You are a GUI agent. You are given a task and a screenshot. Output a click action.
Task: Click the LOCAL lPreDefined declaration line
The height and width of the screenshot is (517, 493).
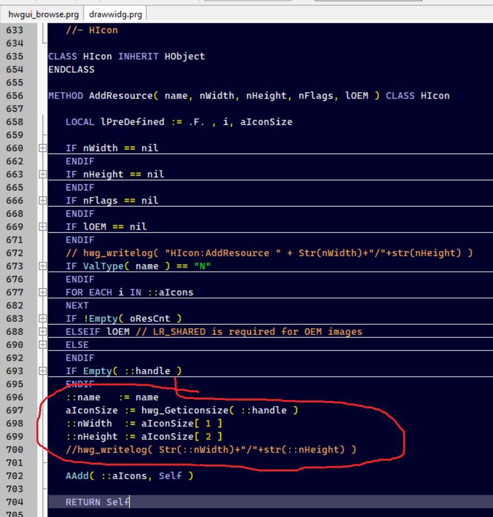pyautogui.click(x=179, y=122)
